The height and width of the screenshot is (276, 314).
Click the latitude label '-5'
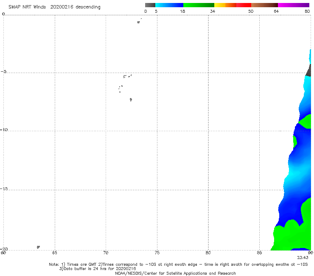coord(4,72)
